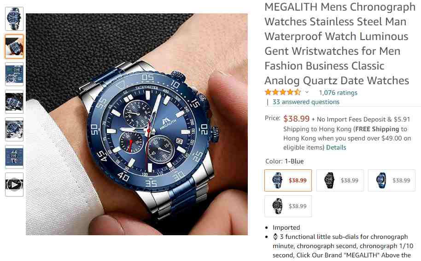Click the $38.99 red price
Image resolution: width=421 pixels, height=261 pixels.
pos(297,119)
